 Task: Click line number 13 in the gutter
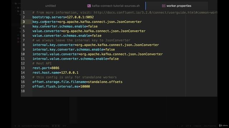23,68
